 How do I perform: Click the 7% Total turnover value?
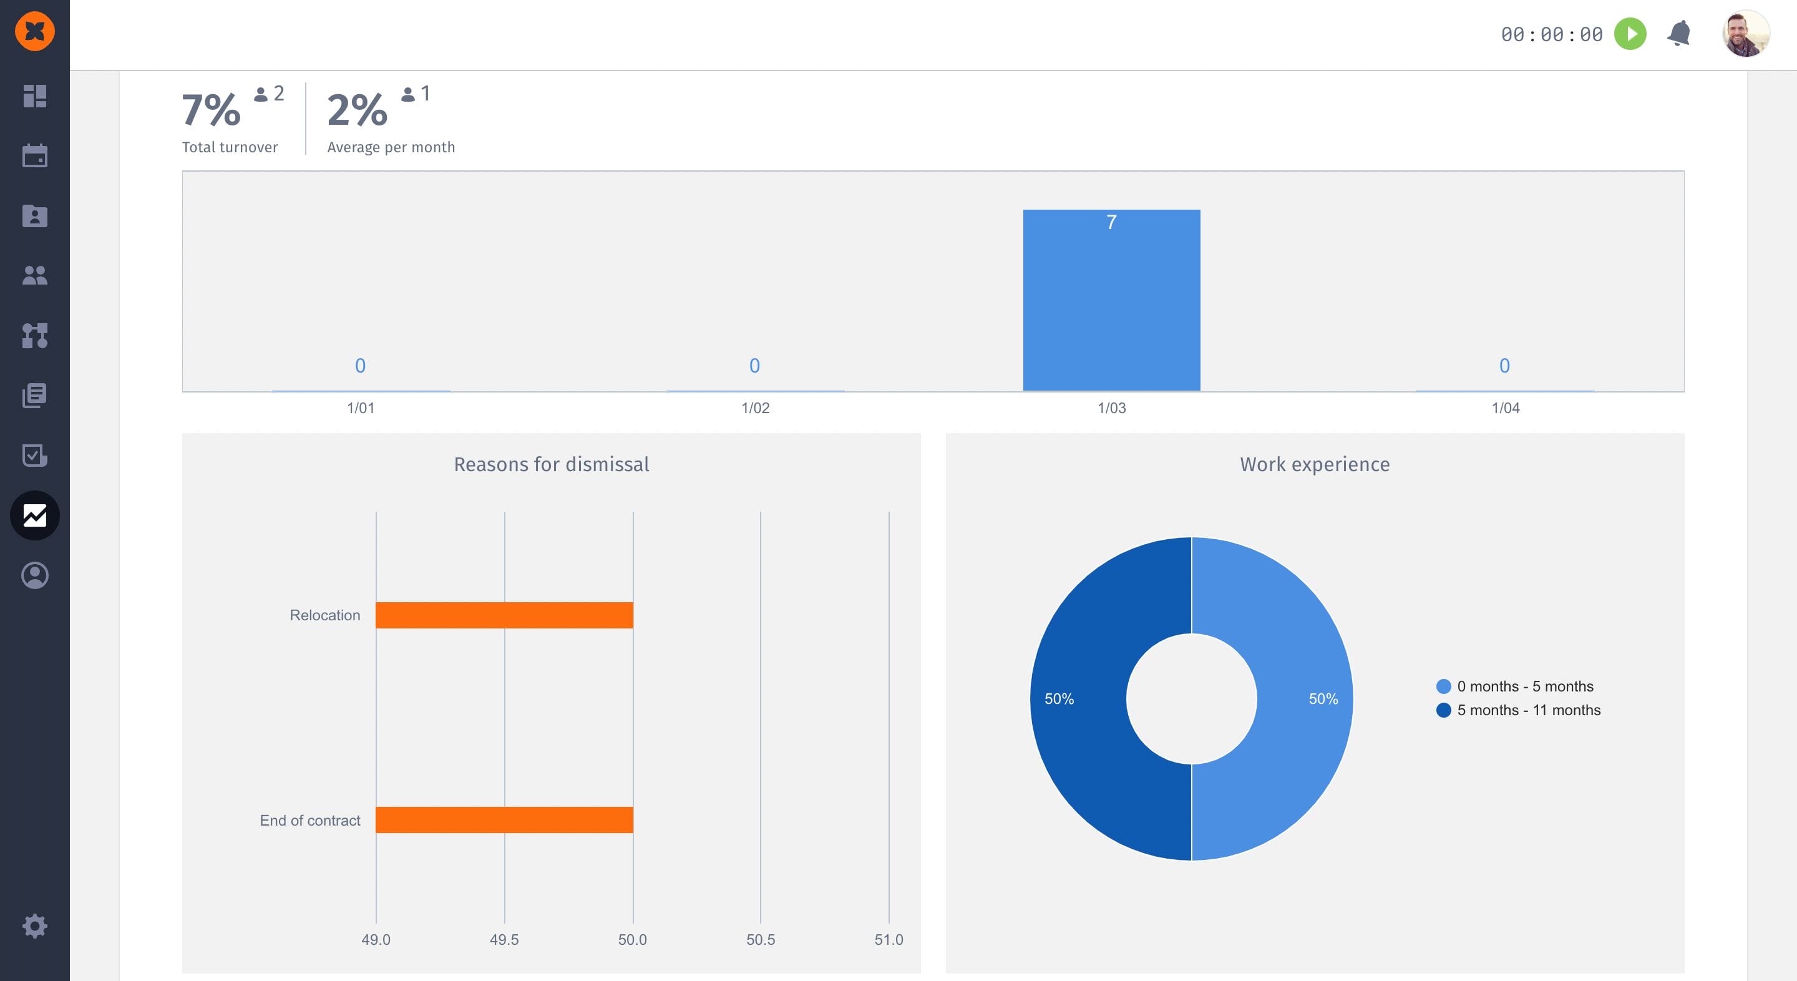[212, 110]
